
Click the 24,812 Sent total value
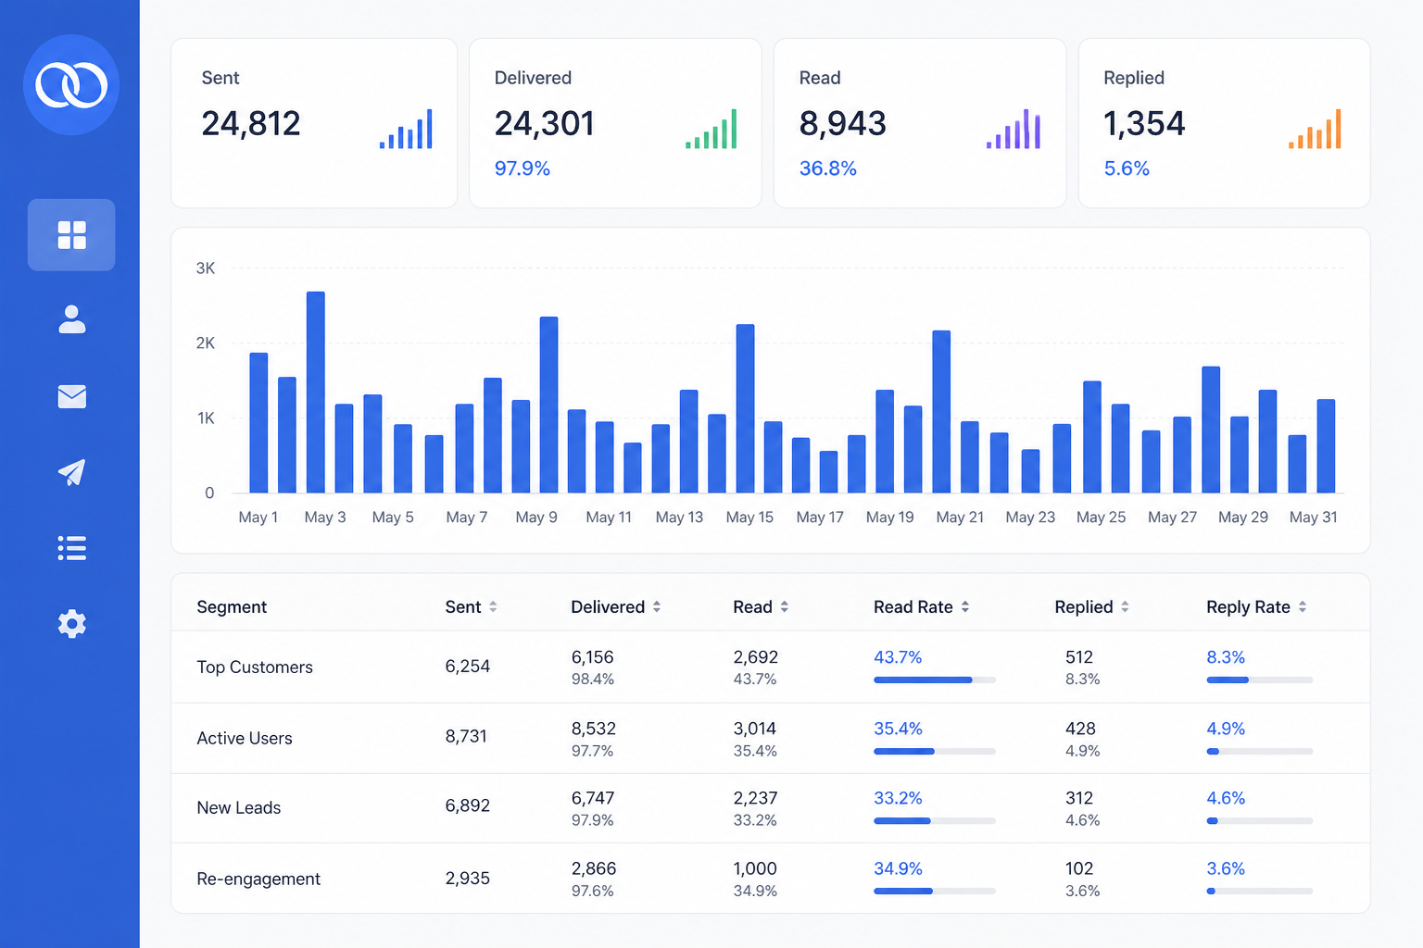point(251,123)
